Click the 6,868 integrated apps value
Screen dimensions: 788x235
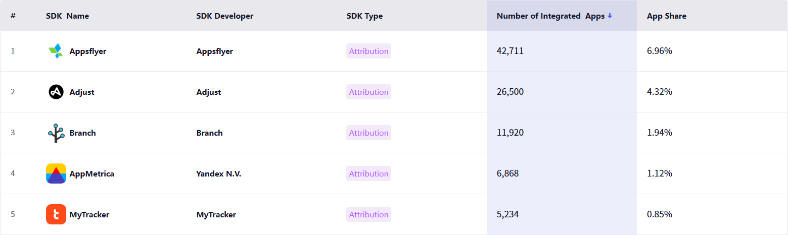(x=508, y=173)
